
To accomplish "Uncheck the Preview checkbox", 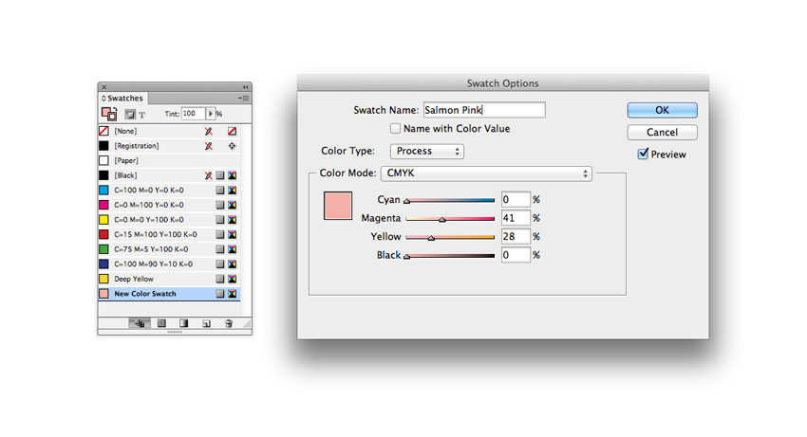I will tap(643, 154).
